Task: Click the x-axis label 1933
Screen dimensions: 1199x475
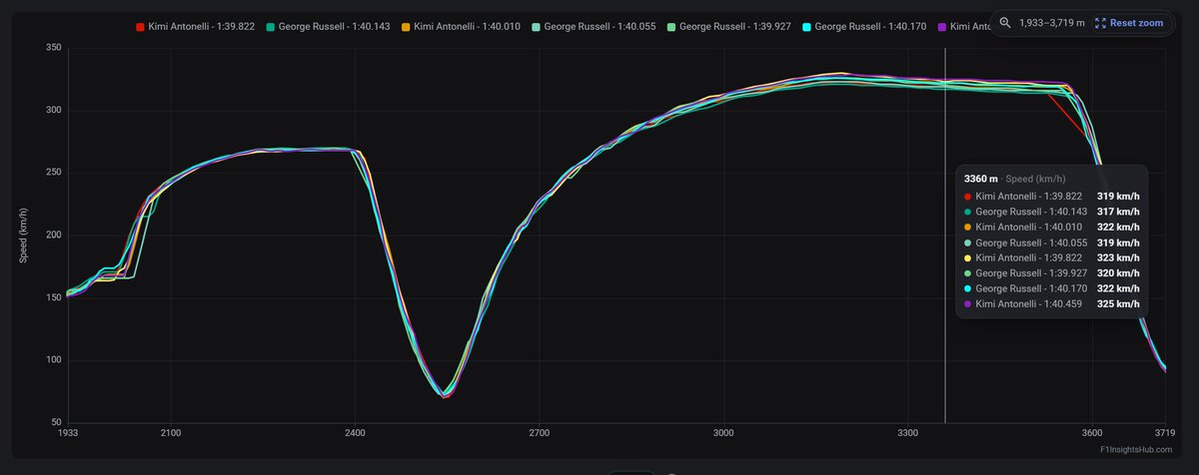Action: pyautogui.click(x=68, y=434)
